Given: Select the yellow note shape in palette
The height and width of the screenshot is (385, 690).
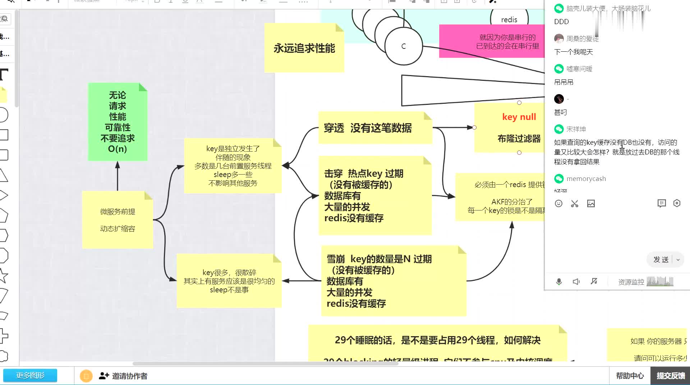Looking at the screenshot, I should 3,95.
